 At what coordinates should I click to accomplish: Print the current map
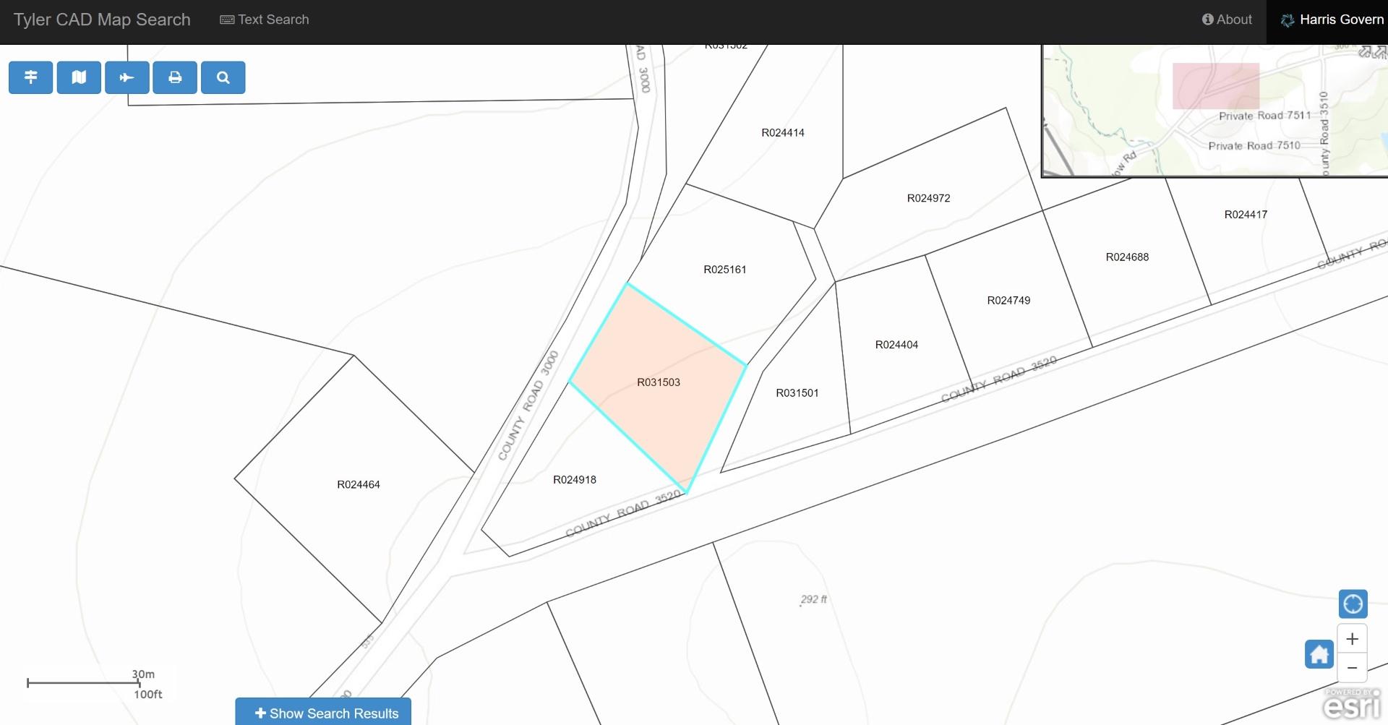pos(175,77)
